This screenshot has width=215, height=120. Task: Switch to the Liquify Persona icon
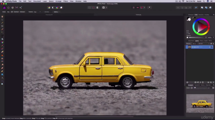[x=8, y=8]
